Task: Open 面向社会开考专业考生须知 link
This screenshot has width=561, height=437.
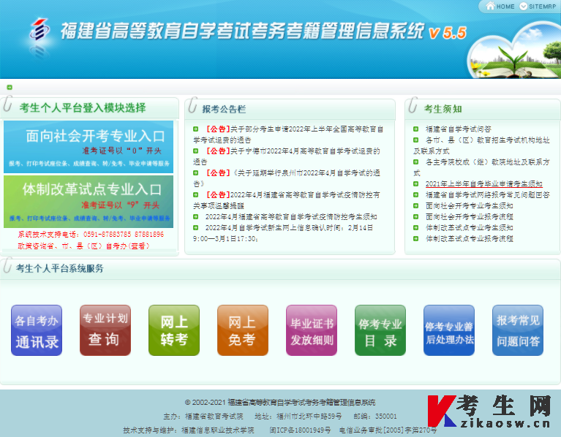Action: [x=469, y=205]
